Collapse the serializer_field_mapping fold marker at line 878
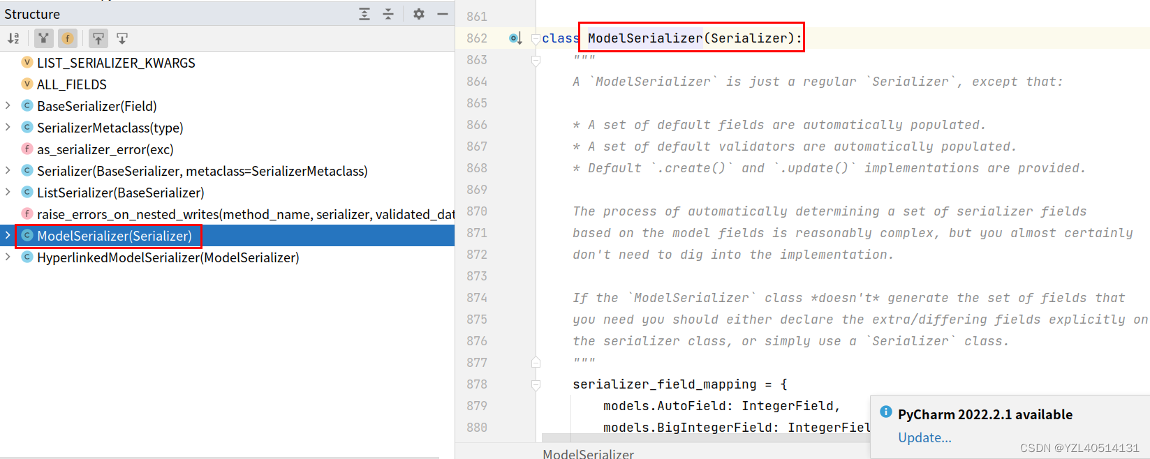1150x459 pixels. [x=536, y=384]
